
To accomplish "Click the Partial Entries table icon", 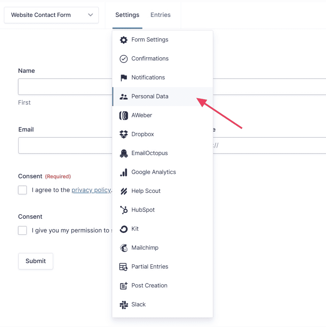I will [x=123, y=267].
